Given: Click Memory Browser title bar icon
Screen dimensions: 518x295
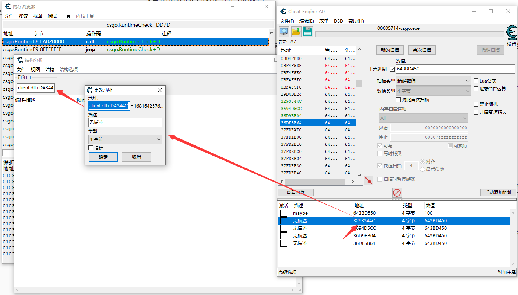Looking at the screenshot, I should point(8,6).
